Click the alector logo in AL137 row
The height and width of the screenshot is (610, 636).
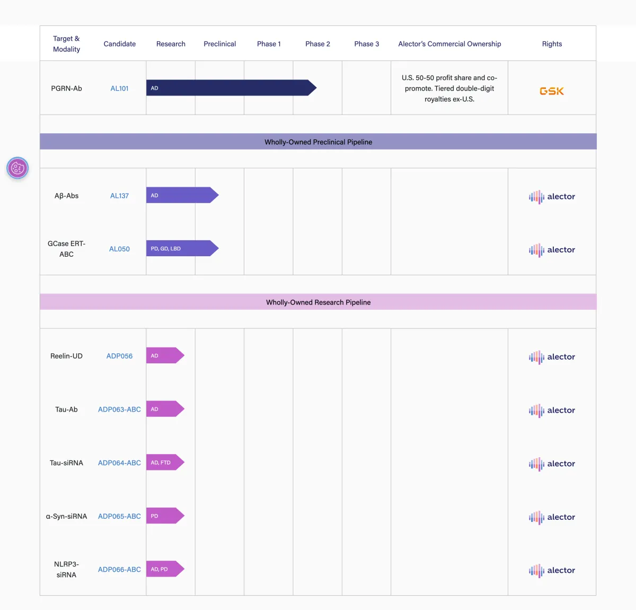click(x=552, y=197)
